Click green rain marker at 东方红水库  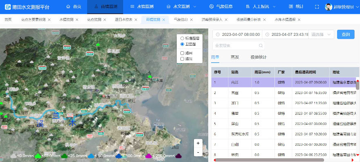150,77
